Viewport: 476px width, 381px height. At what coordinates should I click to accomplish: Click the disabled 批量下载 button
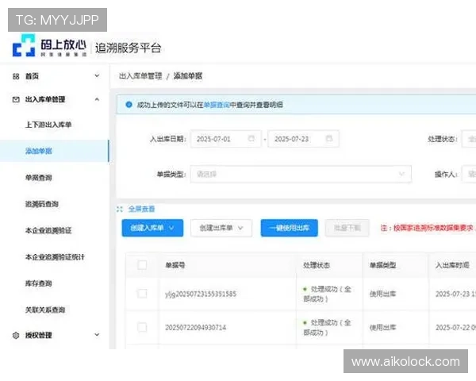point(347,228)
